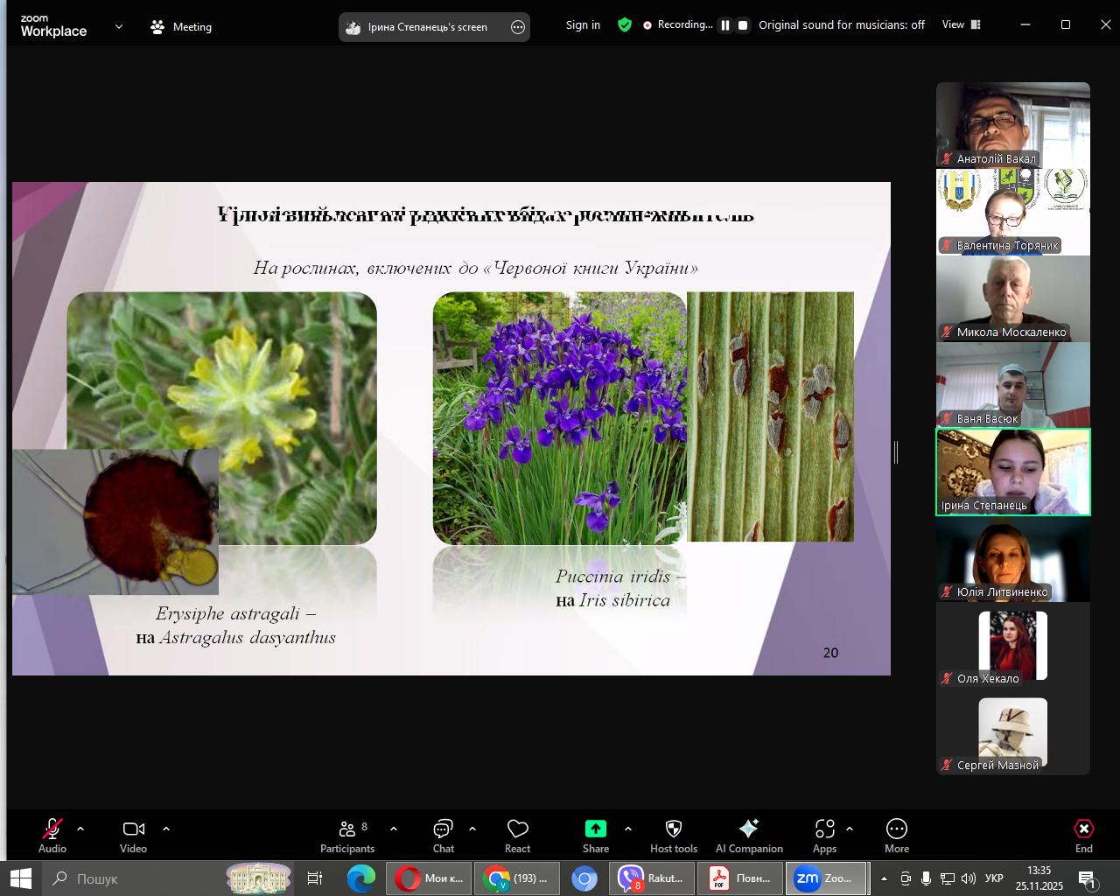
Task: Open the Chat panel
Action: click(x=443, y=835)
